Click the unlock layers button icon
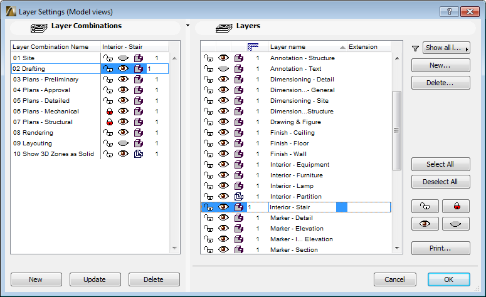 (425, 206)
